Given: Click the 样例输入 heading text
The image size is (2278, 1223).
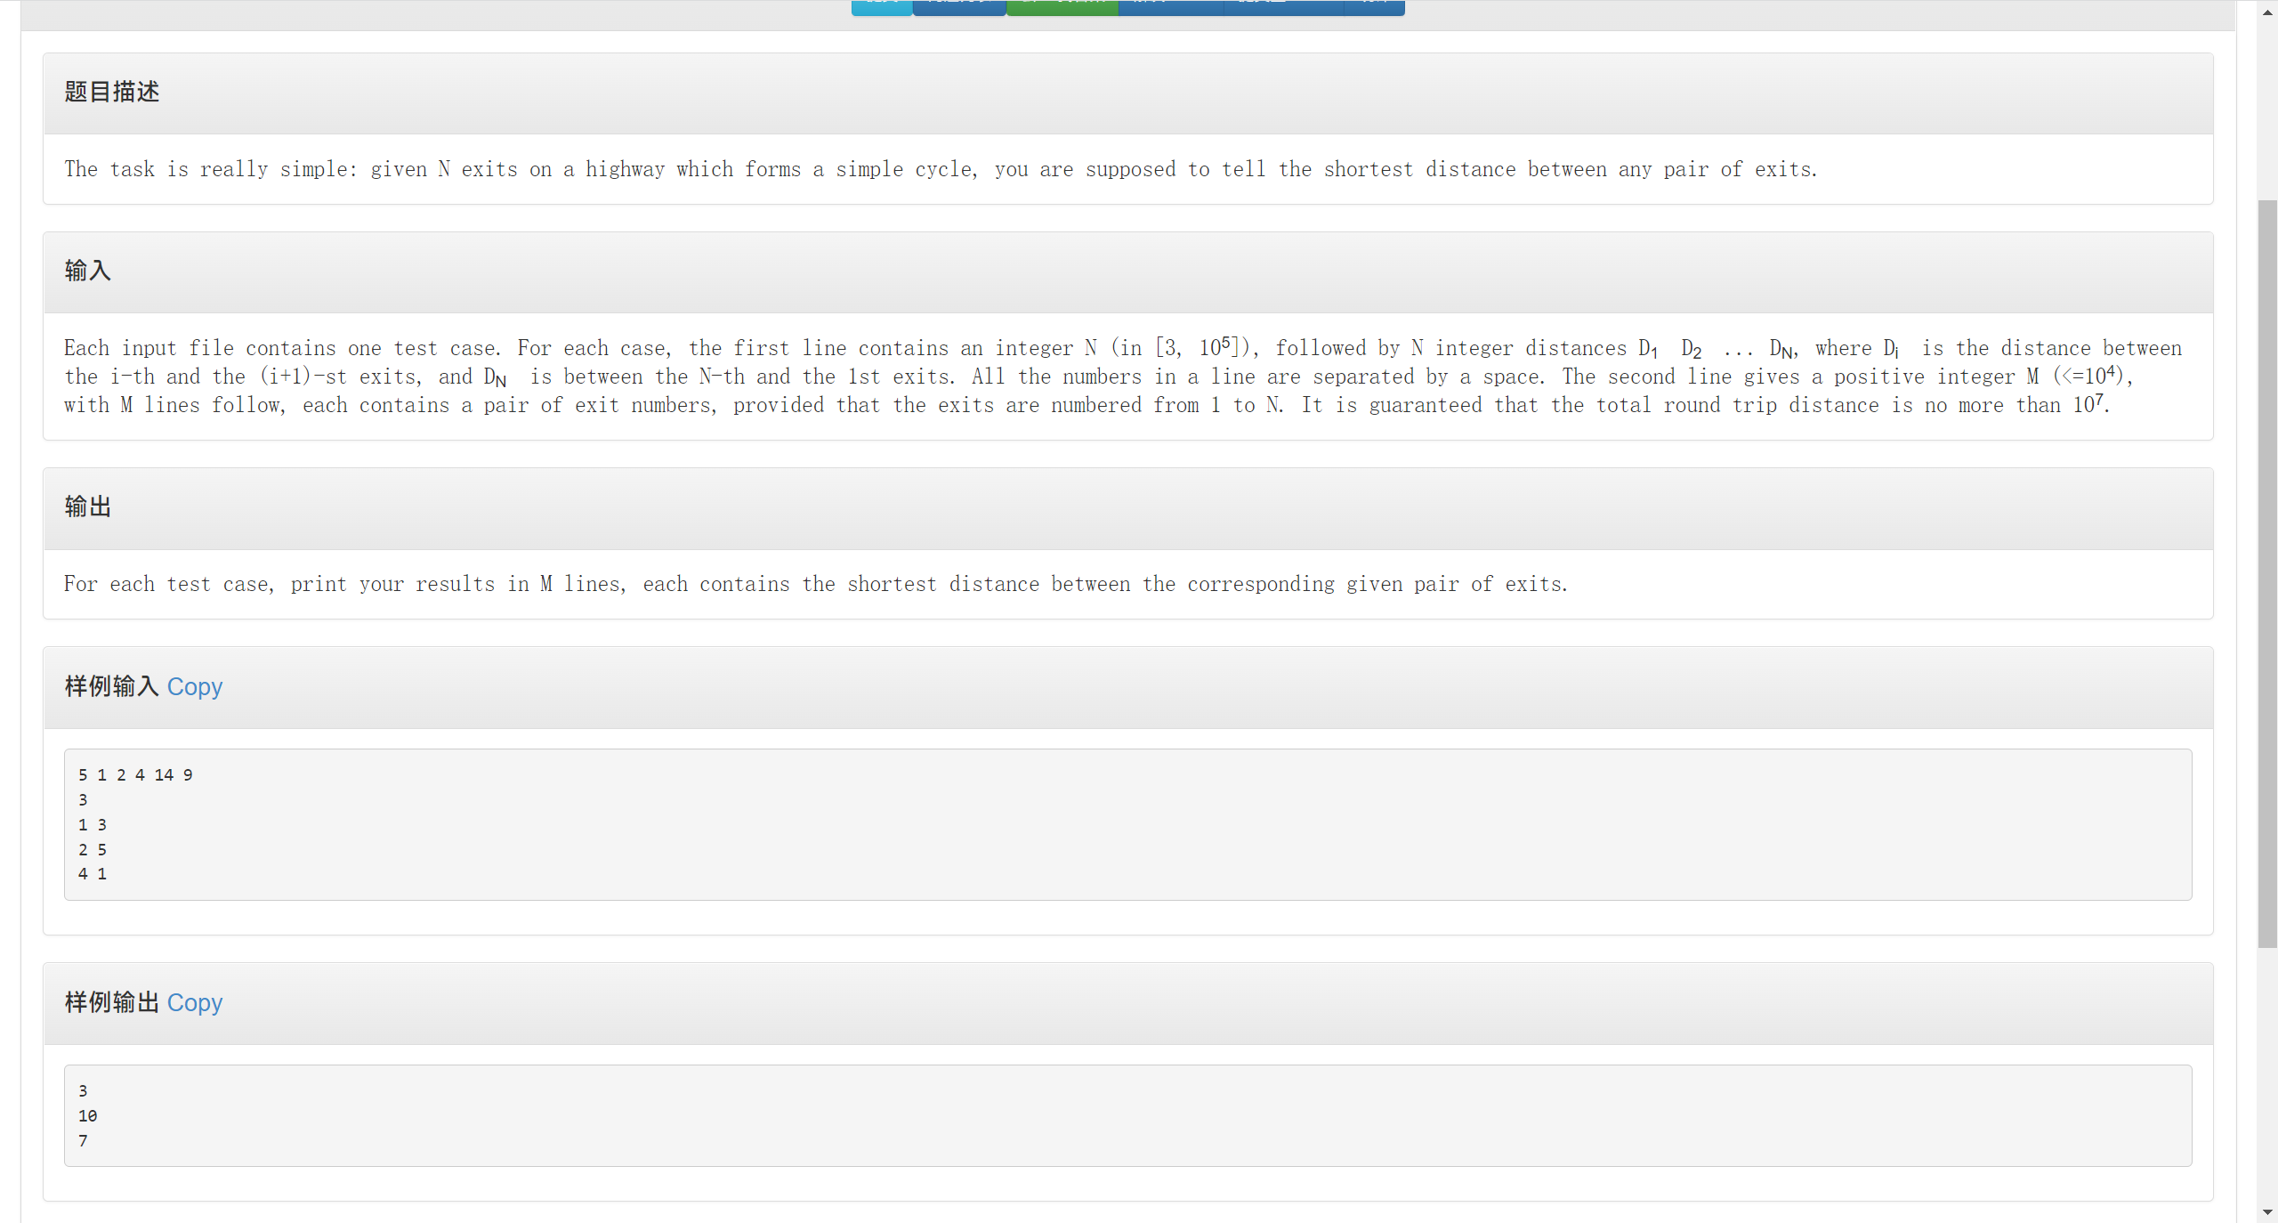Looking at the screenshot, I should tap(111, 686).
